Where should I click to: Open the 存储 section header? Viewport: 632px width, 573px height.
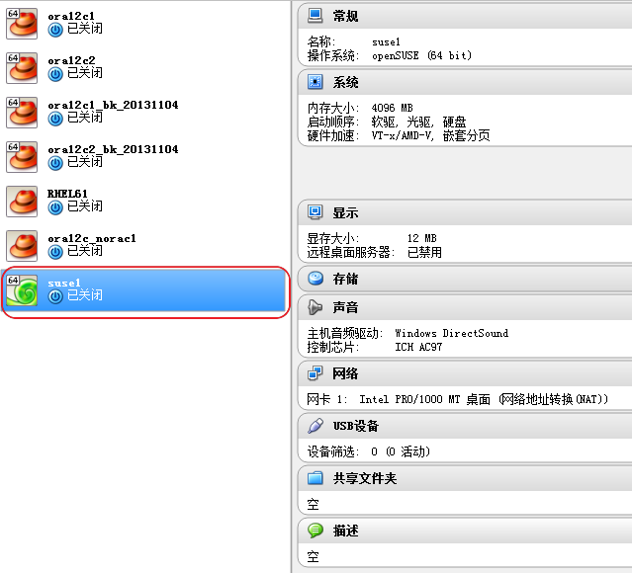pyautogui.click(x=465, y=279)
